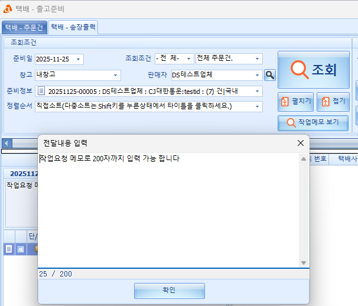Click the 조회 search button
The width and height of the screenshot is (358, 306).
(313, 70)
